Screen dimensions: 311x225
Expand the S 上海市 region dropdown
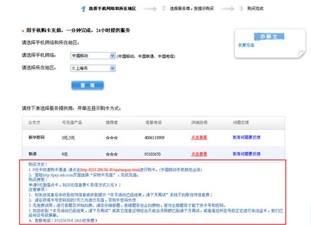pos(93,68)
